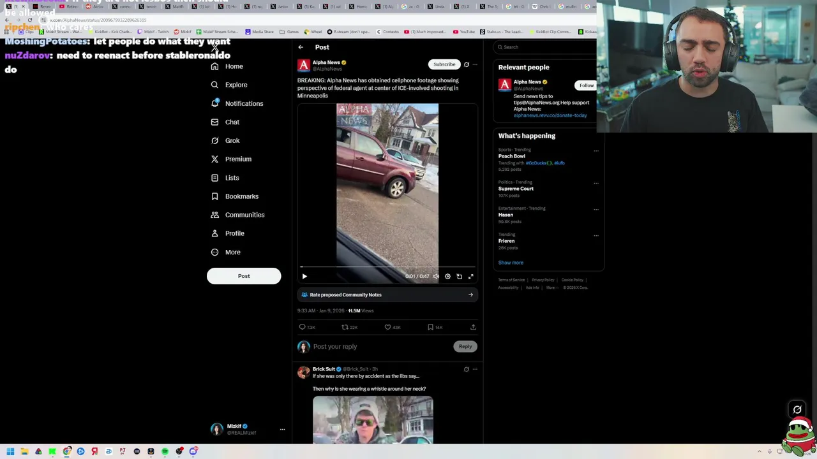Repost the post with 22K reposts
817x459 pixels.
pyautogui.click(x=349, y=327)
